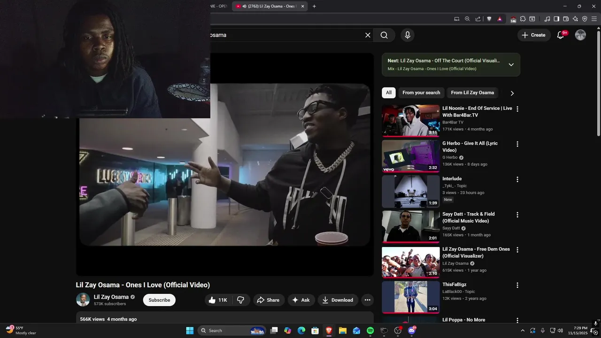This screenshot has height=338, width=601.
Task: Open options for Free Dem Ones video
Action: coord(517,250)
